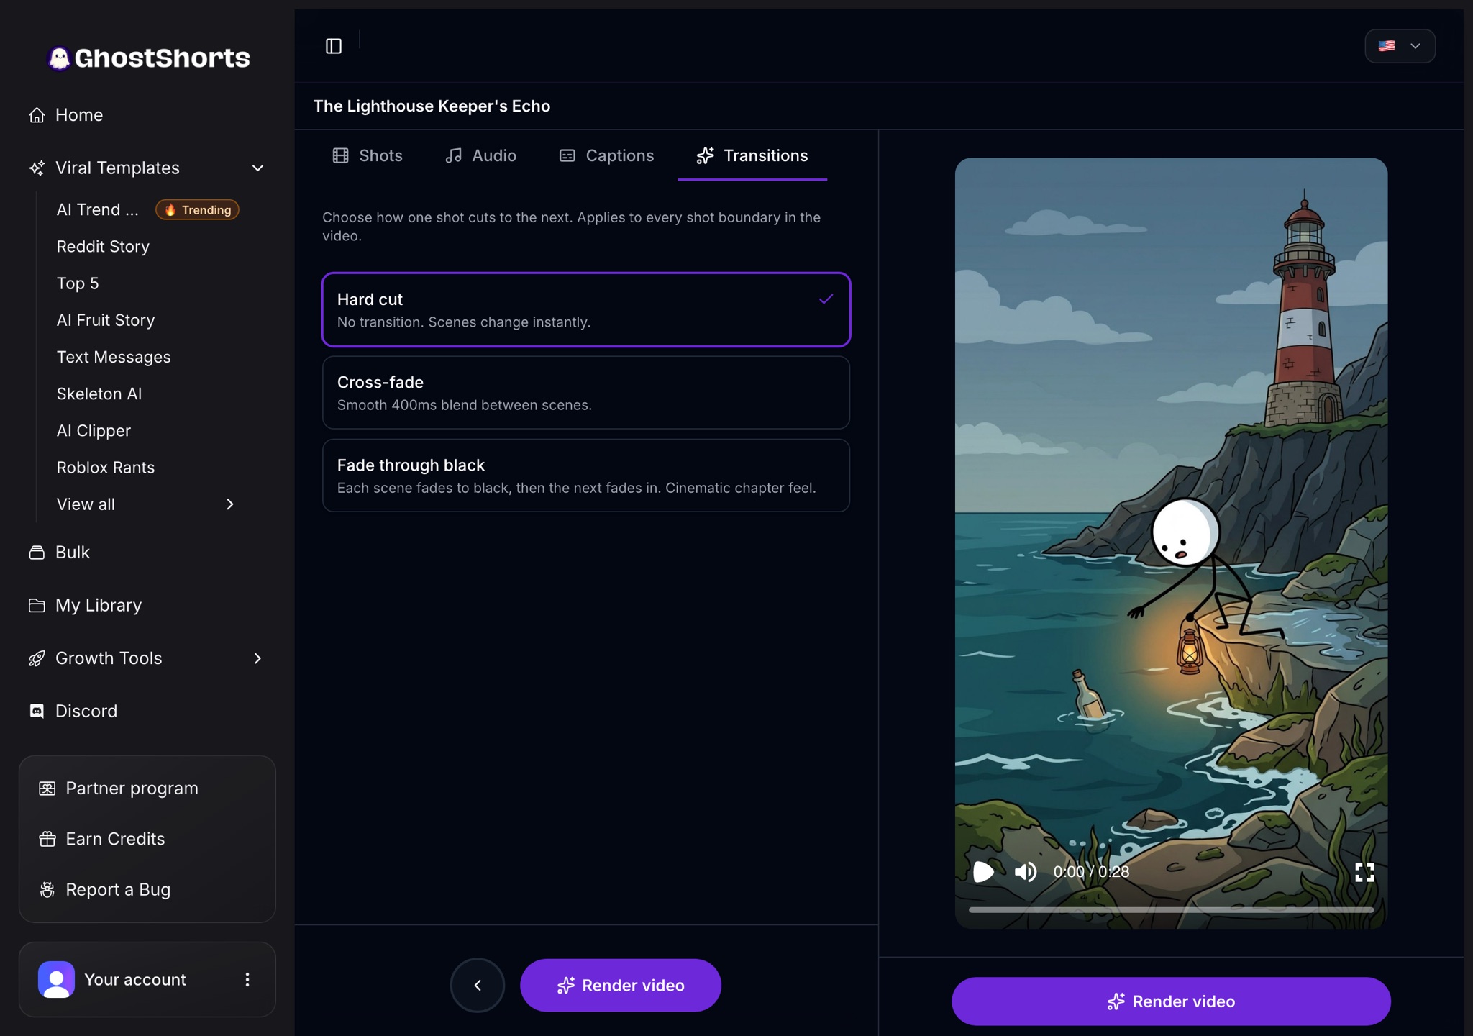1473x1036 pixels.
Task: Mute the video with speaker icon
Action: click(1026, 872)
